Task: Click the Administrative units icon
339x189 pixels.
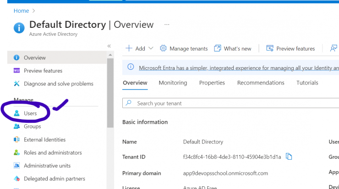Action: [16, 166]
